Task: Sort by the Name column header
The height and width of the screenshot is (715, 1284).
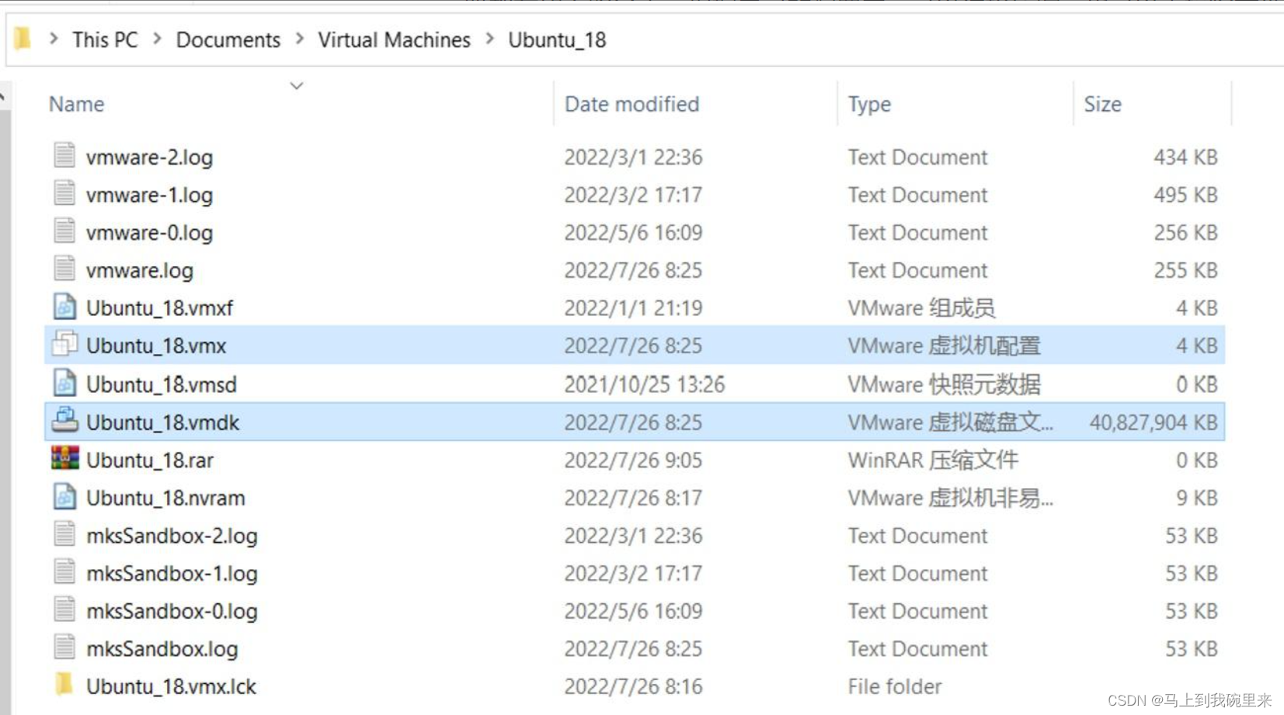Action: coord(76,104)
